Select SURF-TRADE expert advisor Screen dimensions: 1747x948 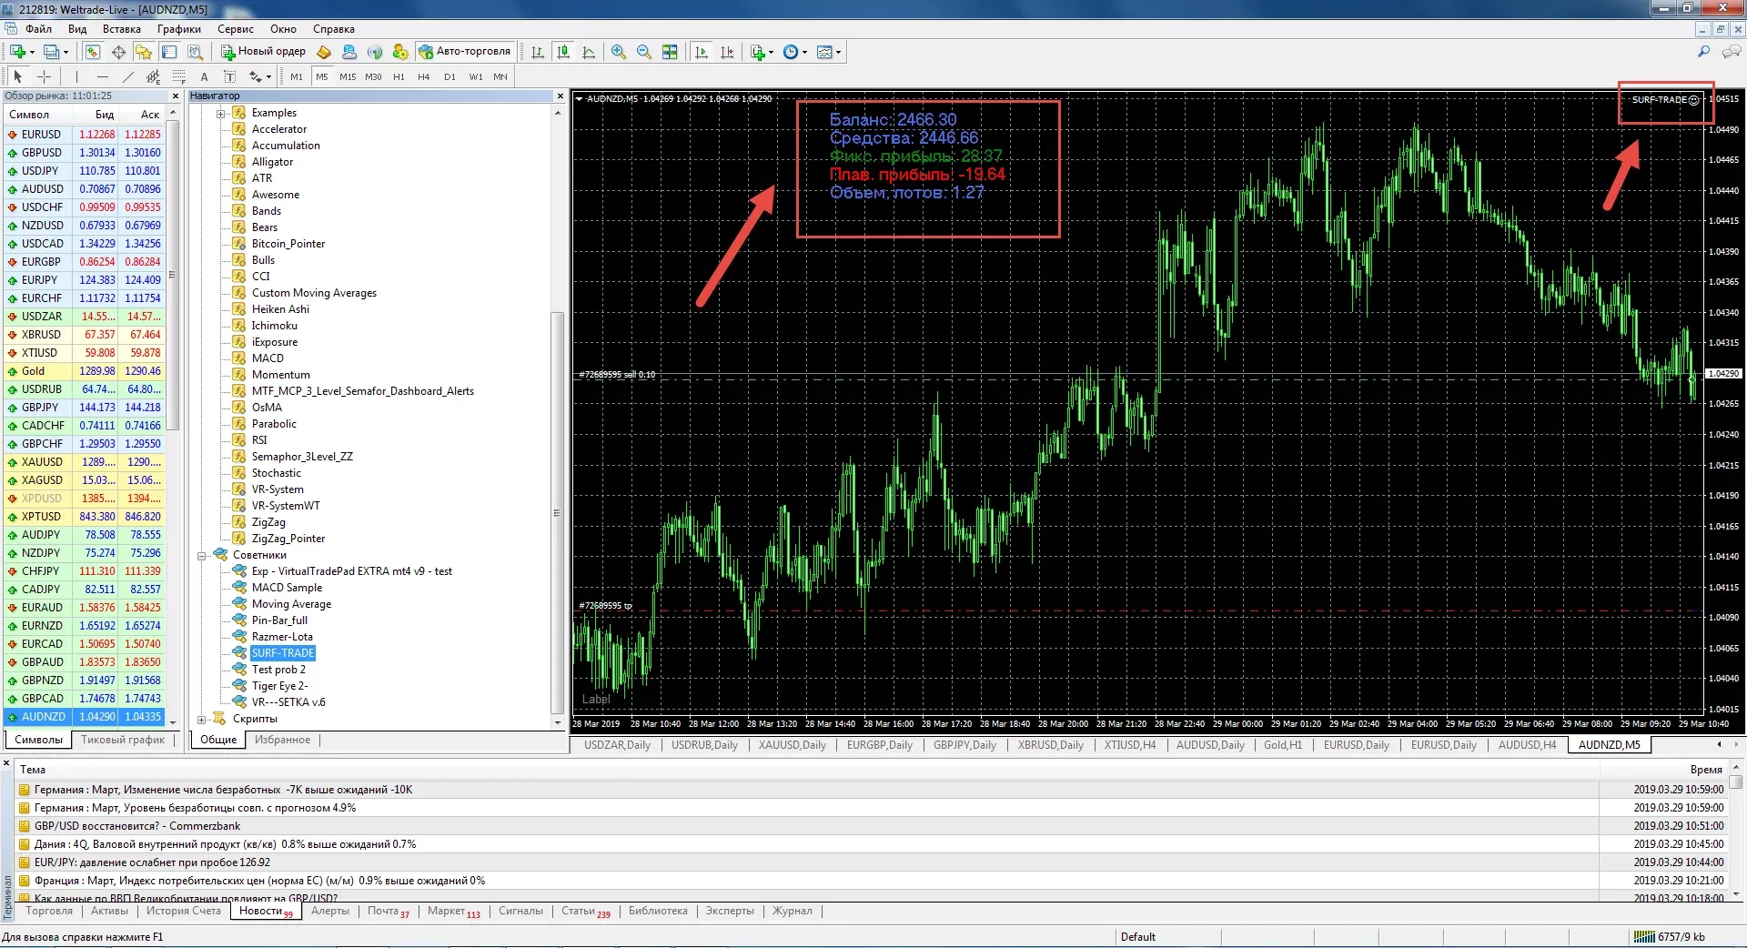283,653
